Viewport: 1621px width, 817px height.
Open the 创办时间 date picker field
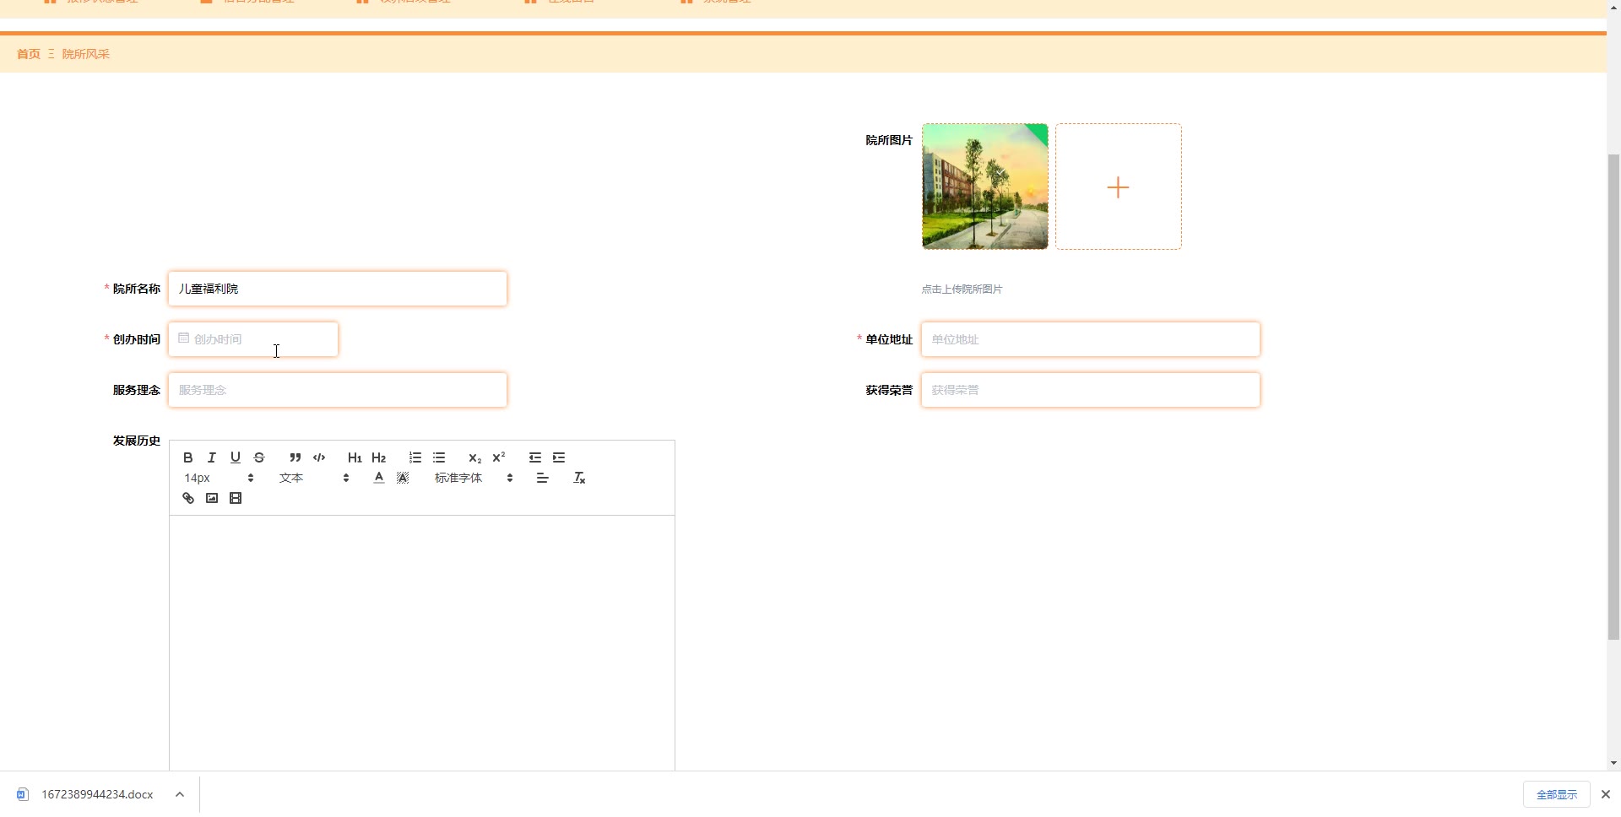[x=253, y=339]
